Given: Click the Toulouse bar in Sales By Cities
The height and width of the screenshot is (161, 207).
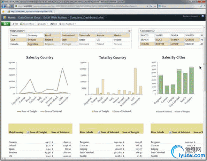Looking at the screenshot, I should point(191,81).
